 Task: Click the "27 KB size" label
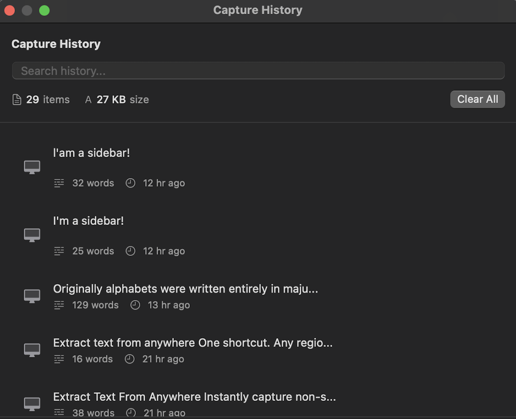[x=123, y=99]
